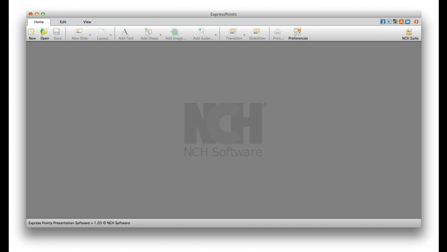
Task: Open help via the lifebuoy icon
Action: point(416,22)
